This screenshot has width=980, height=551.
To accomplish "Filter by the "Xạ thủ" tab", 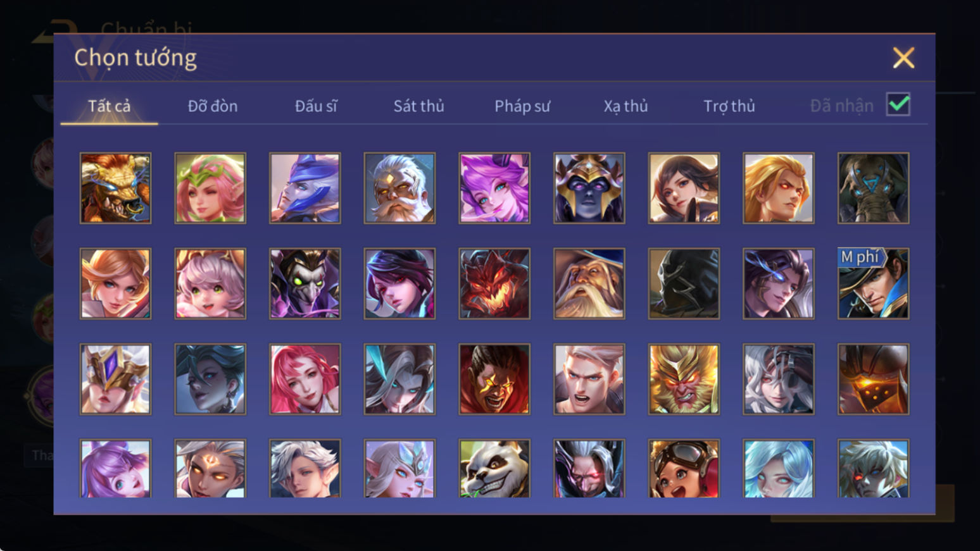I will (625, 106).
